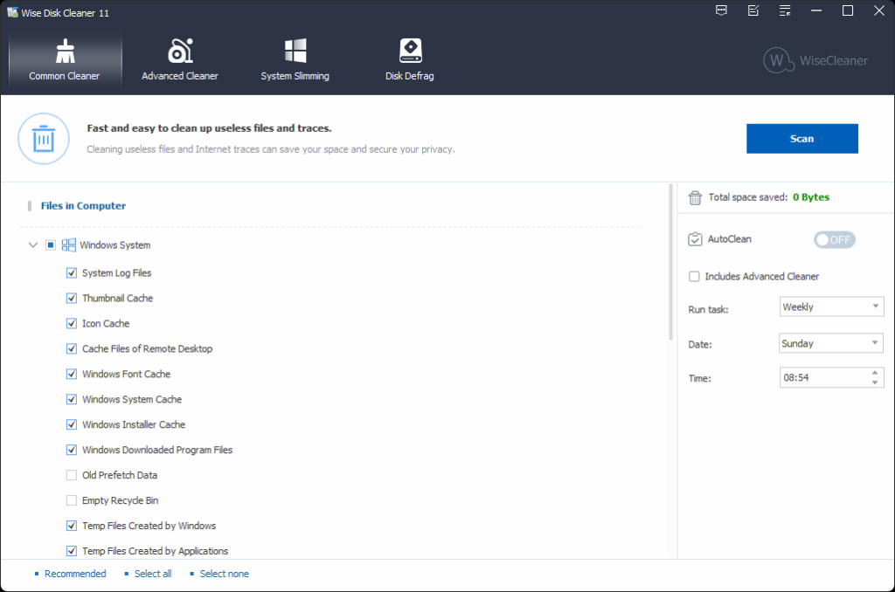The width and height of the screenshot is (895, 592).
Task: Uncheck Windows Font Cache
Action: coord(72,374)
